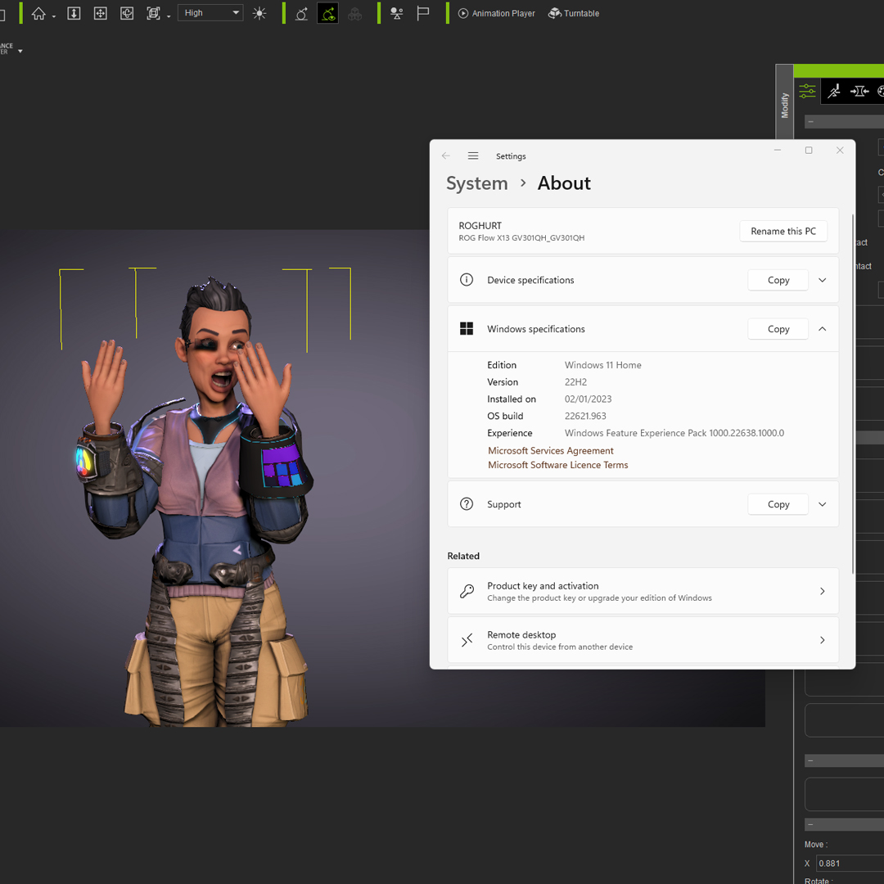This screenshot has width=884, height=884.
Task: Open the Settings hamburger navigation menu
Action: pos(473,156)
